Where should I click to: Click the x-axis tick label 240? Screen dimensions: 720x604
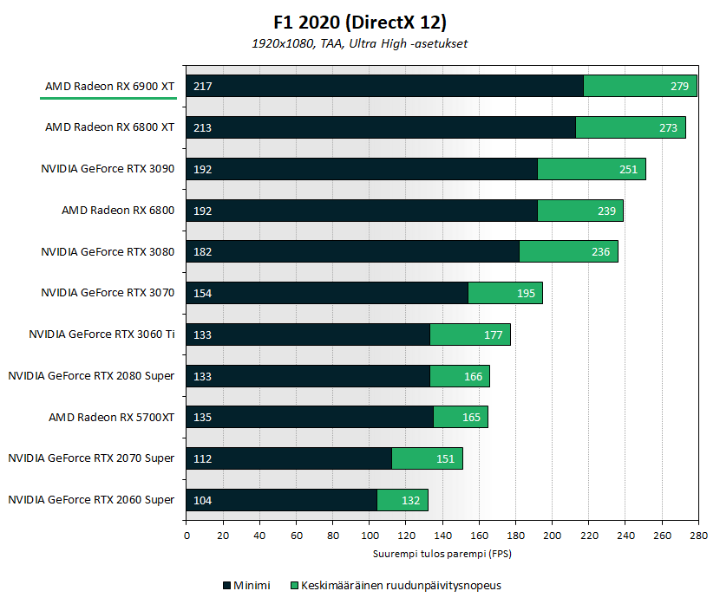(625, 536)
